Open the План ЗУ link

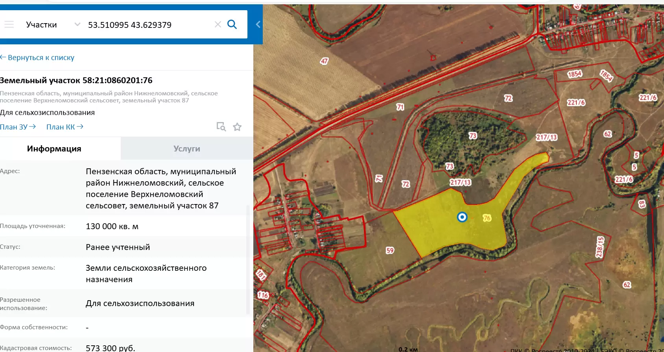[x=18, y=127]
